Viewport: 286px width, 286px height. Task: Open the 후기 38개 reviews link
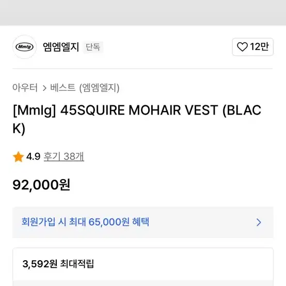click(x=64, y=156)
